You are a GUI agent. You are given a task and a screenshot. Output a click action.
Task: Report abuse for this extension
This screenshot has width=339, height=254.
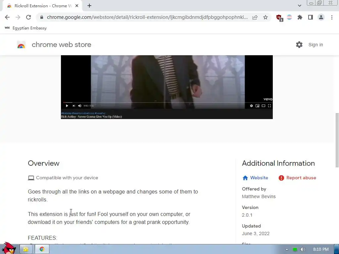[x=301, y=178]
